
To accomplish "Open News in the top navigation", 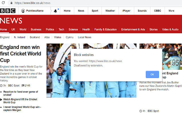I will (81, 11).
